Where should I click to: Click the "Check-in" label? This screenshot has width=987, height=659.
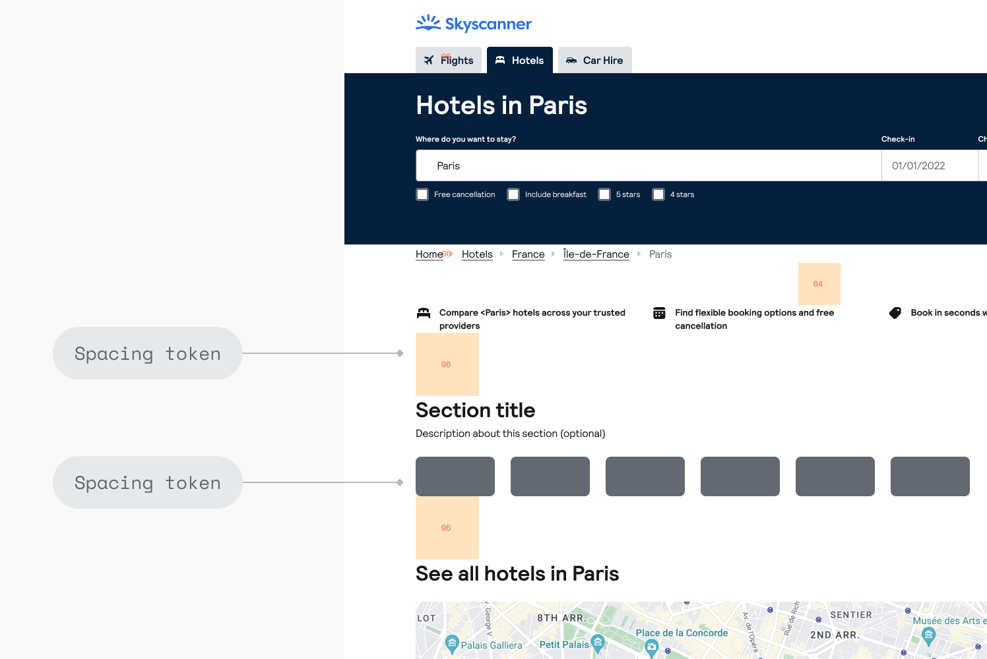(x=898, y=139)
